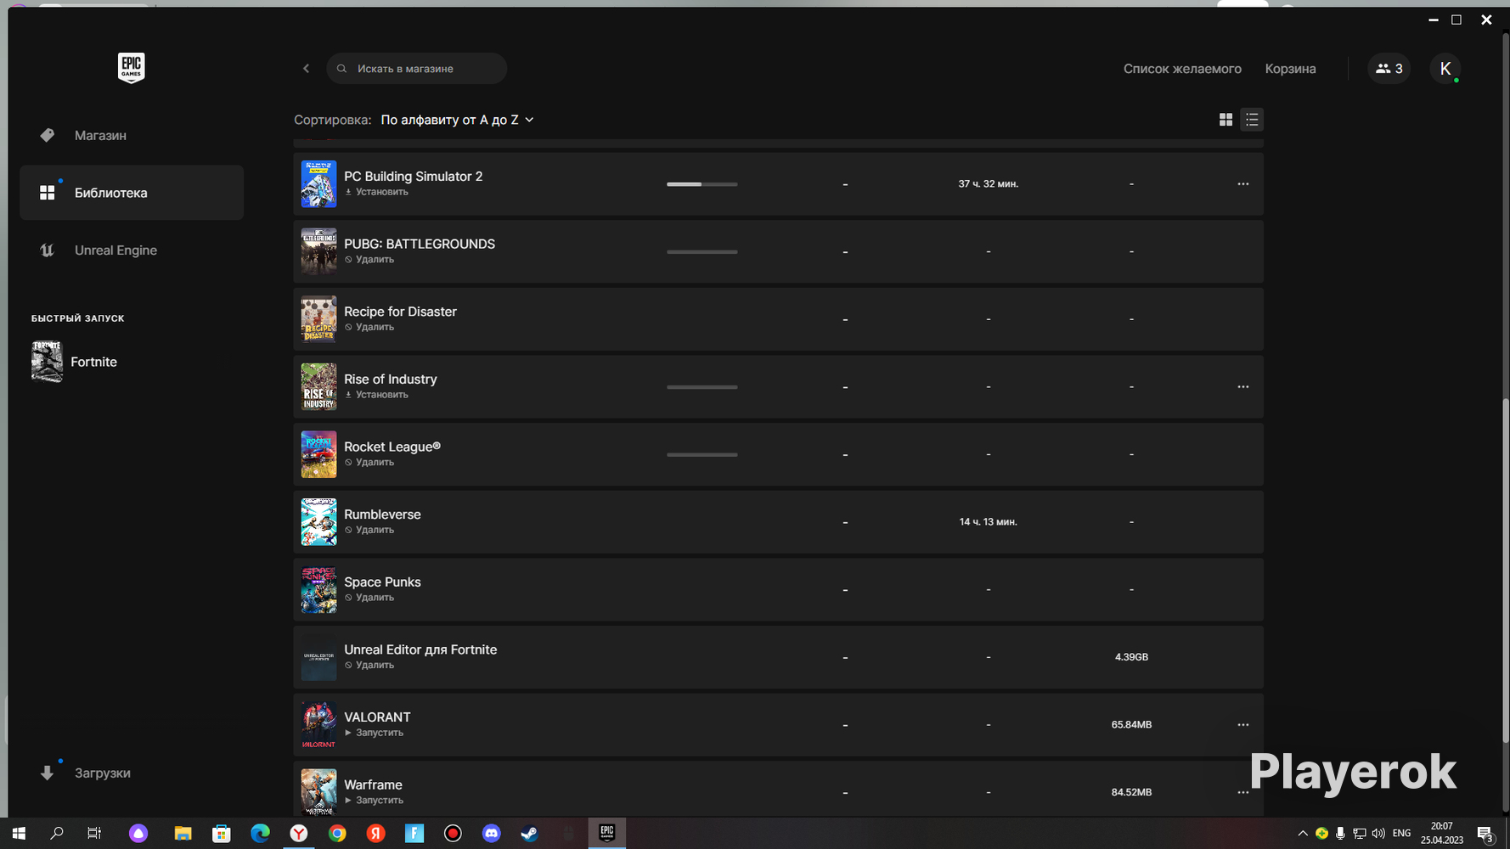Switch library to grid view

coord(1225,120)
